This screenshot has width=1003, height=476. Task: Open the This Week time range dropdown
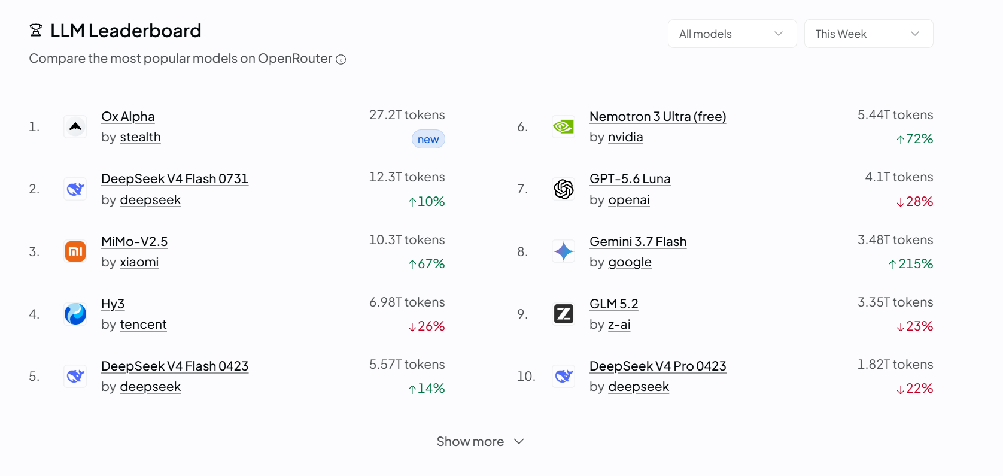tap(868, 34)
